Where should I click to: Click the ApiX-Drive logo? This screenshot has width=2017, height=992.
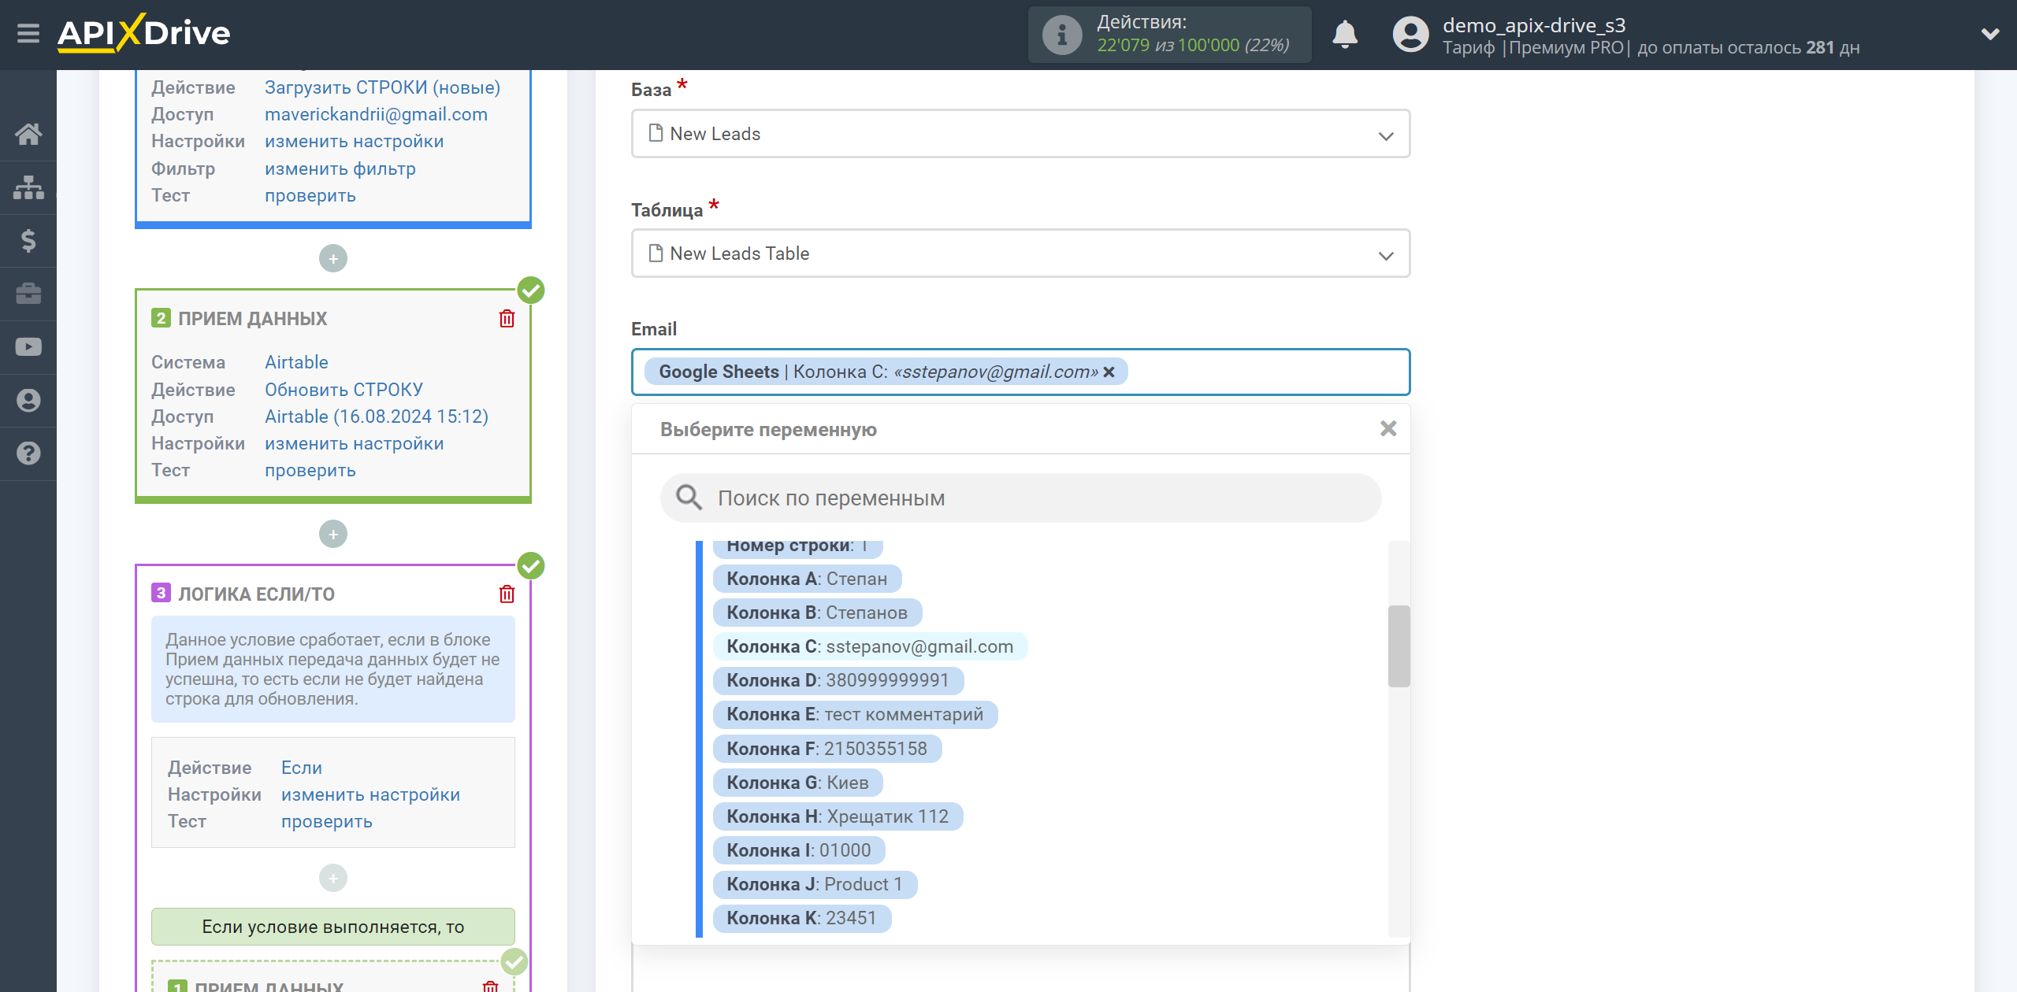tap(144, 34)
